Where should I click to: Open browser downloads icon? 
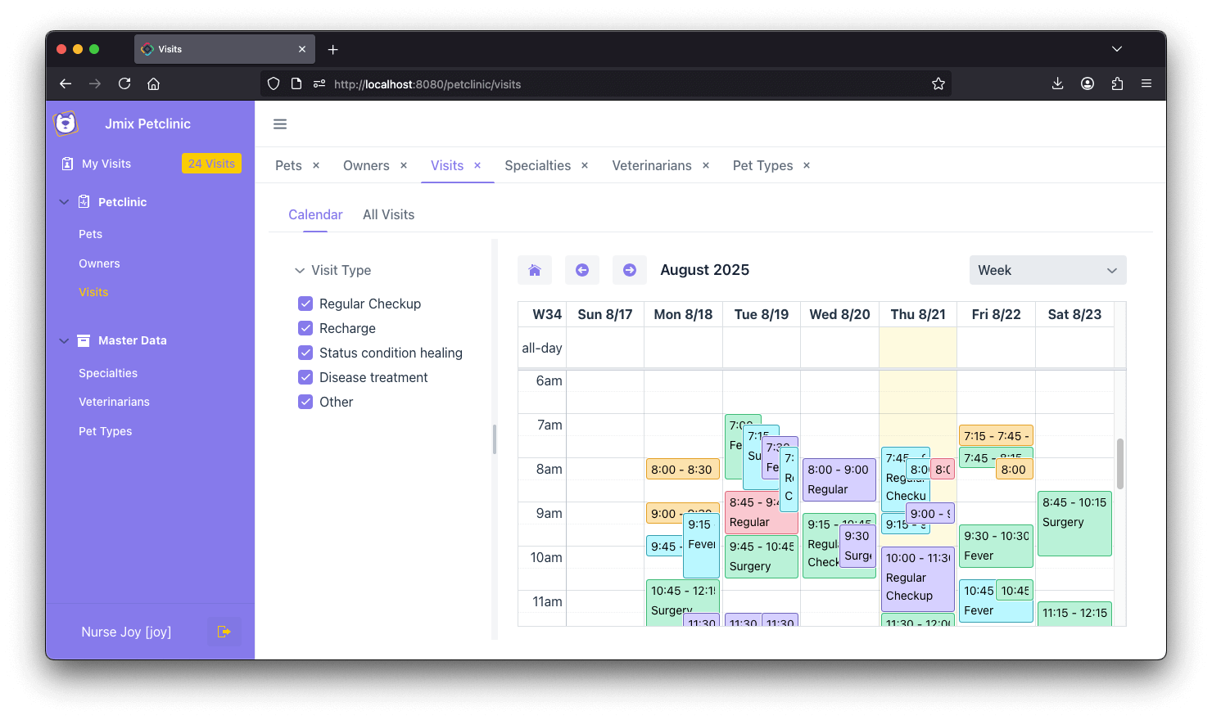click(1057, 83)
